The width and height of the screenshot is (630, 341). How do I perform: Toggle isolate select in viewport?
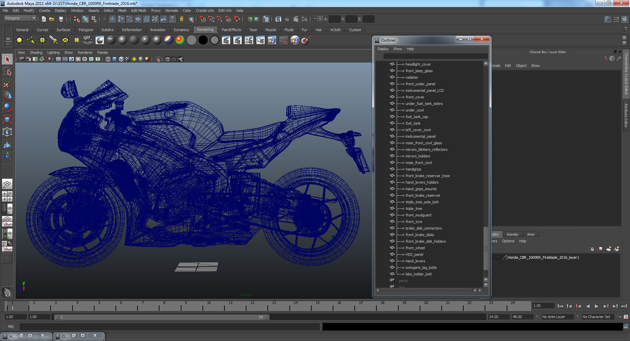158,59
